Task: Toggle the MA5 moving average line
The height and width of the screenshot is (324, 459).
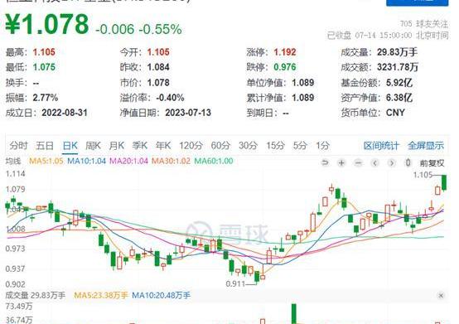Action: [x=46, y=161]
